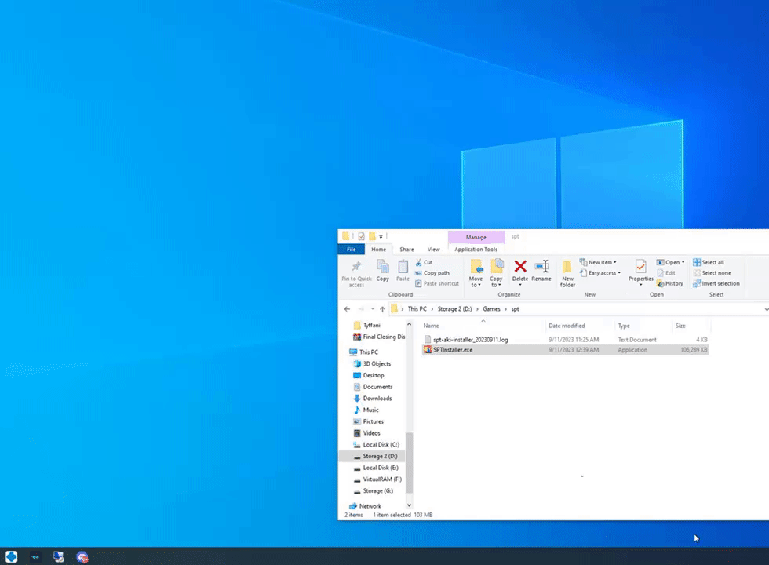
Task: Click This PC in address bar
Action: tap(417, 309)
